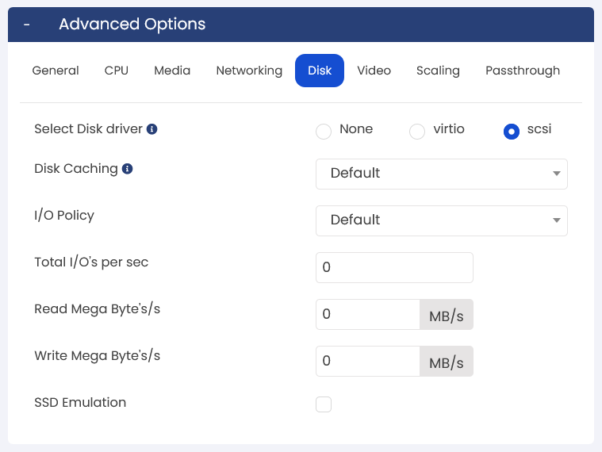
Task: Click the SSD Emulation label
Action: click(80, 402)
